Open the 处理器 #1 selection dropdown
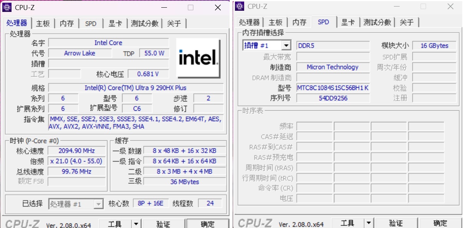Screen dimensions: 463x228 (76, 204)
